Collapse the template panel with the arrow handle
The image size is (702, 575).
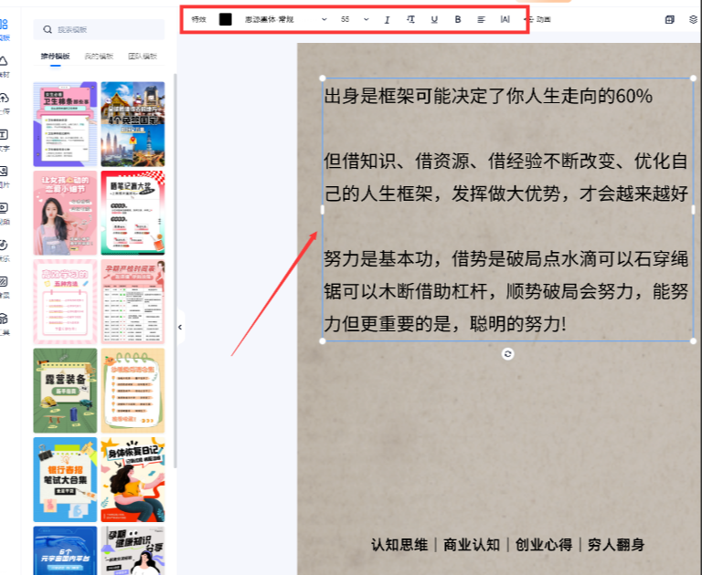(180, 328)
